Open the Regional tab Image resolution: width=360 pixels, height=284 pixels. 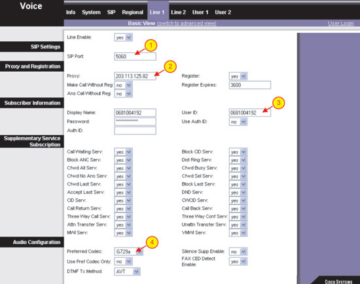pos(132,12)
